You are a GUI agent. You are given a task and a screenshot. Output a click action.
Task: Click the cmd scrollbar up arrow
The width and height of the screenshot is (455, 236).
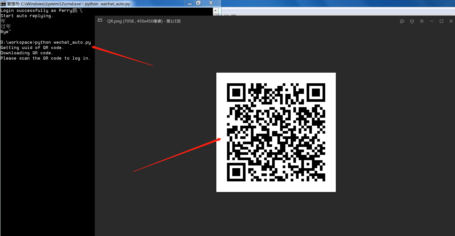[x=216, y=10]
